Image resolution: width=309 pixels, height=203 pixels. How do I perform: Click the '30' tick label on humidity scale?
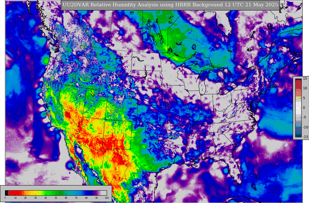click(x=36, y=198)
